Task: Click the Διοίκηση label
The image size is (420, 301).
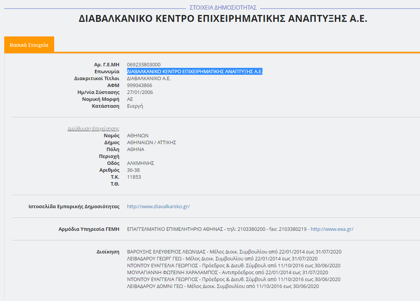Action: pyautogui.click(x=108, y=252)
